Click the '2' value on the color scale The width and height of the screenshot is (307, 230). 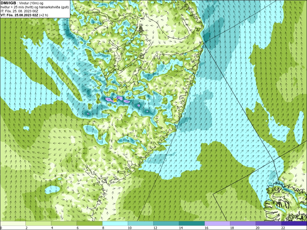(x=26, y=228)
